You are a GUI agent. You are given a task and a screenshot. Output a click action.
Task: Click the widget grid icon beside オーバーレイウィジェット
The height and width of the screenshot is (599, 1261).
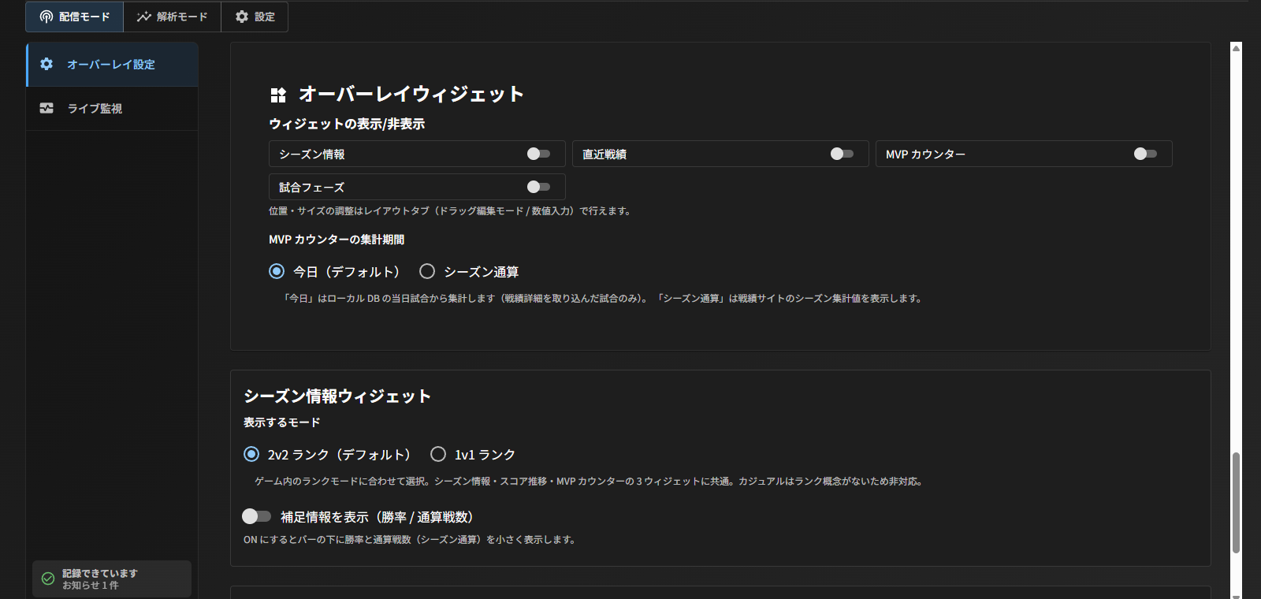[278, 95]
